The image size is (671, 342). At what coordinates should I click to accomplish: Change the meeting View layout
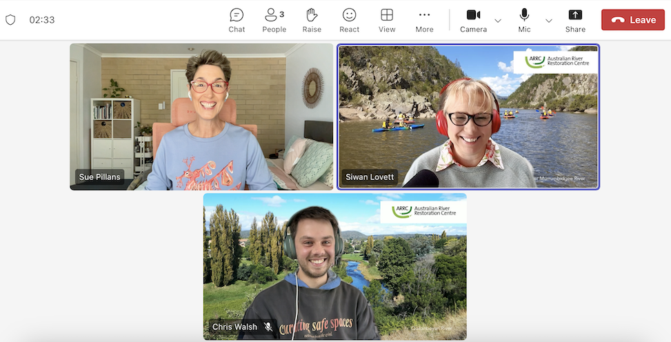tap(387, 20)
